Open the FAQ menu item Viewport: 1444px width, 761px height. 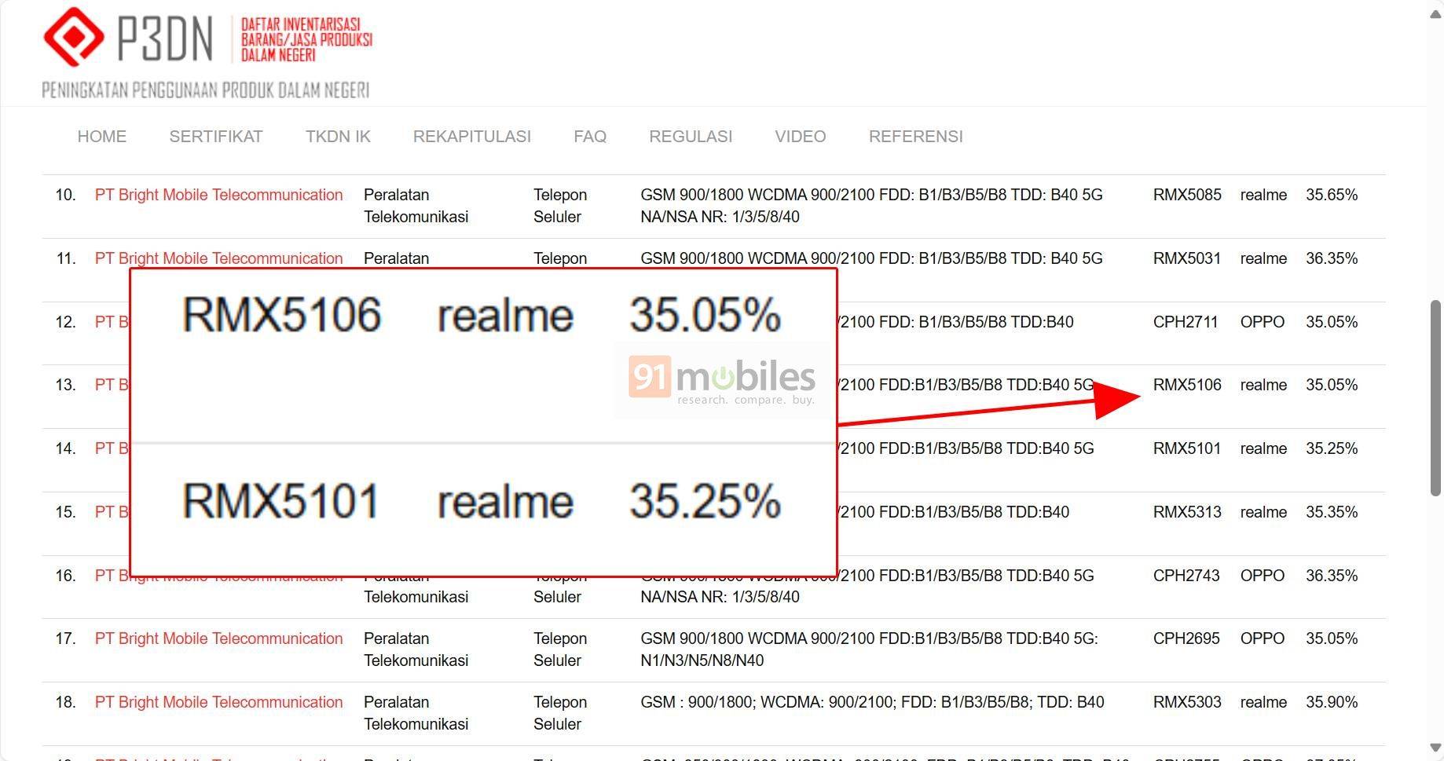click(590, 137)
